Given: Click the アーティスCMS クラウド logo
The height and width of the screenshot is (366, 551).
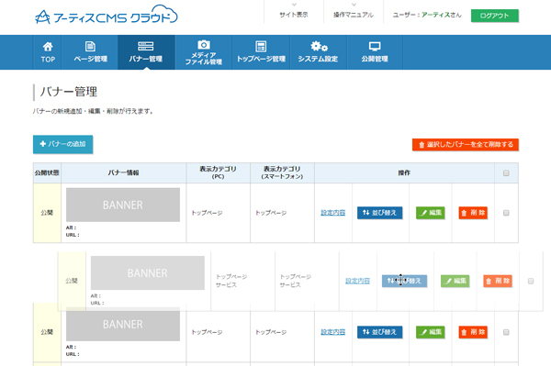Looking at the screenshot, I should click(107, 15).
